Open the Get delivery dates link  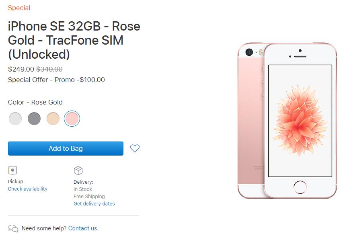(94, 203)
